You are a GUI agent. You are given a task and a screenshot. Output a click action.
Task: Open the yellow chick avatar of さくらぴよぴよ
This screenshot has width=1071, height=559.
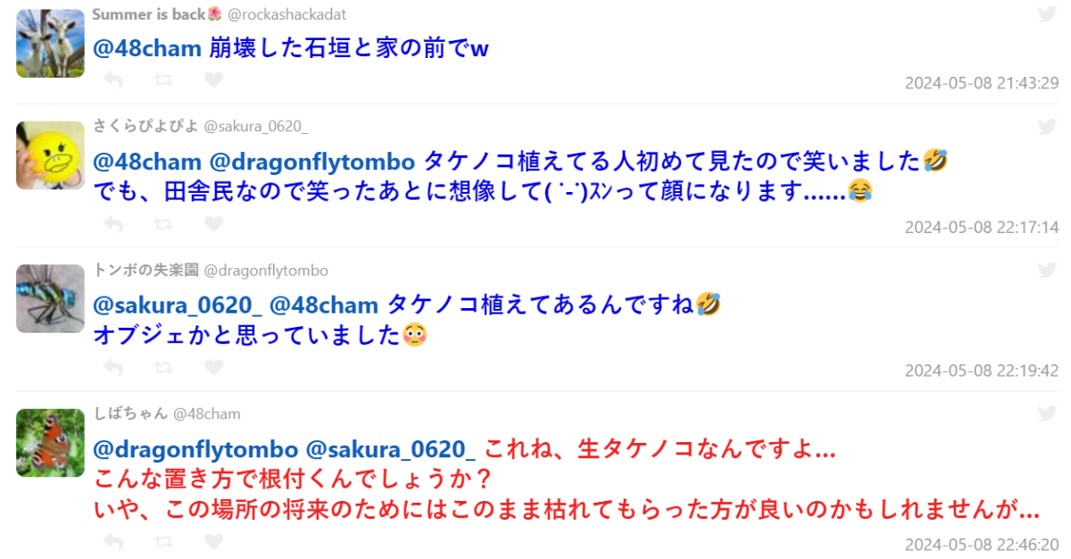pos(50,155)
